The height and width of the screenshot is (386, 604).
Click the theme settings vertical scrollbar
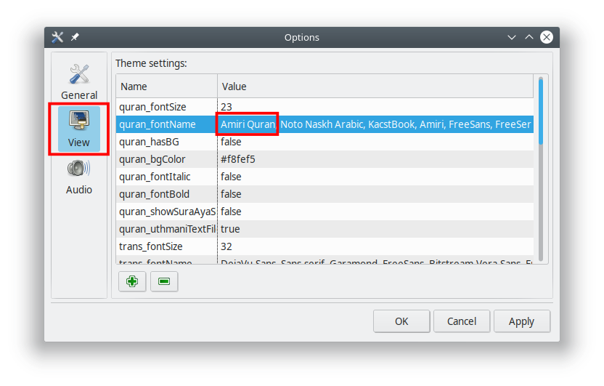point(541,169)
